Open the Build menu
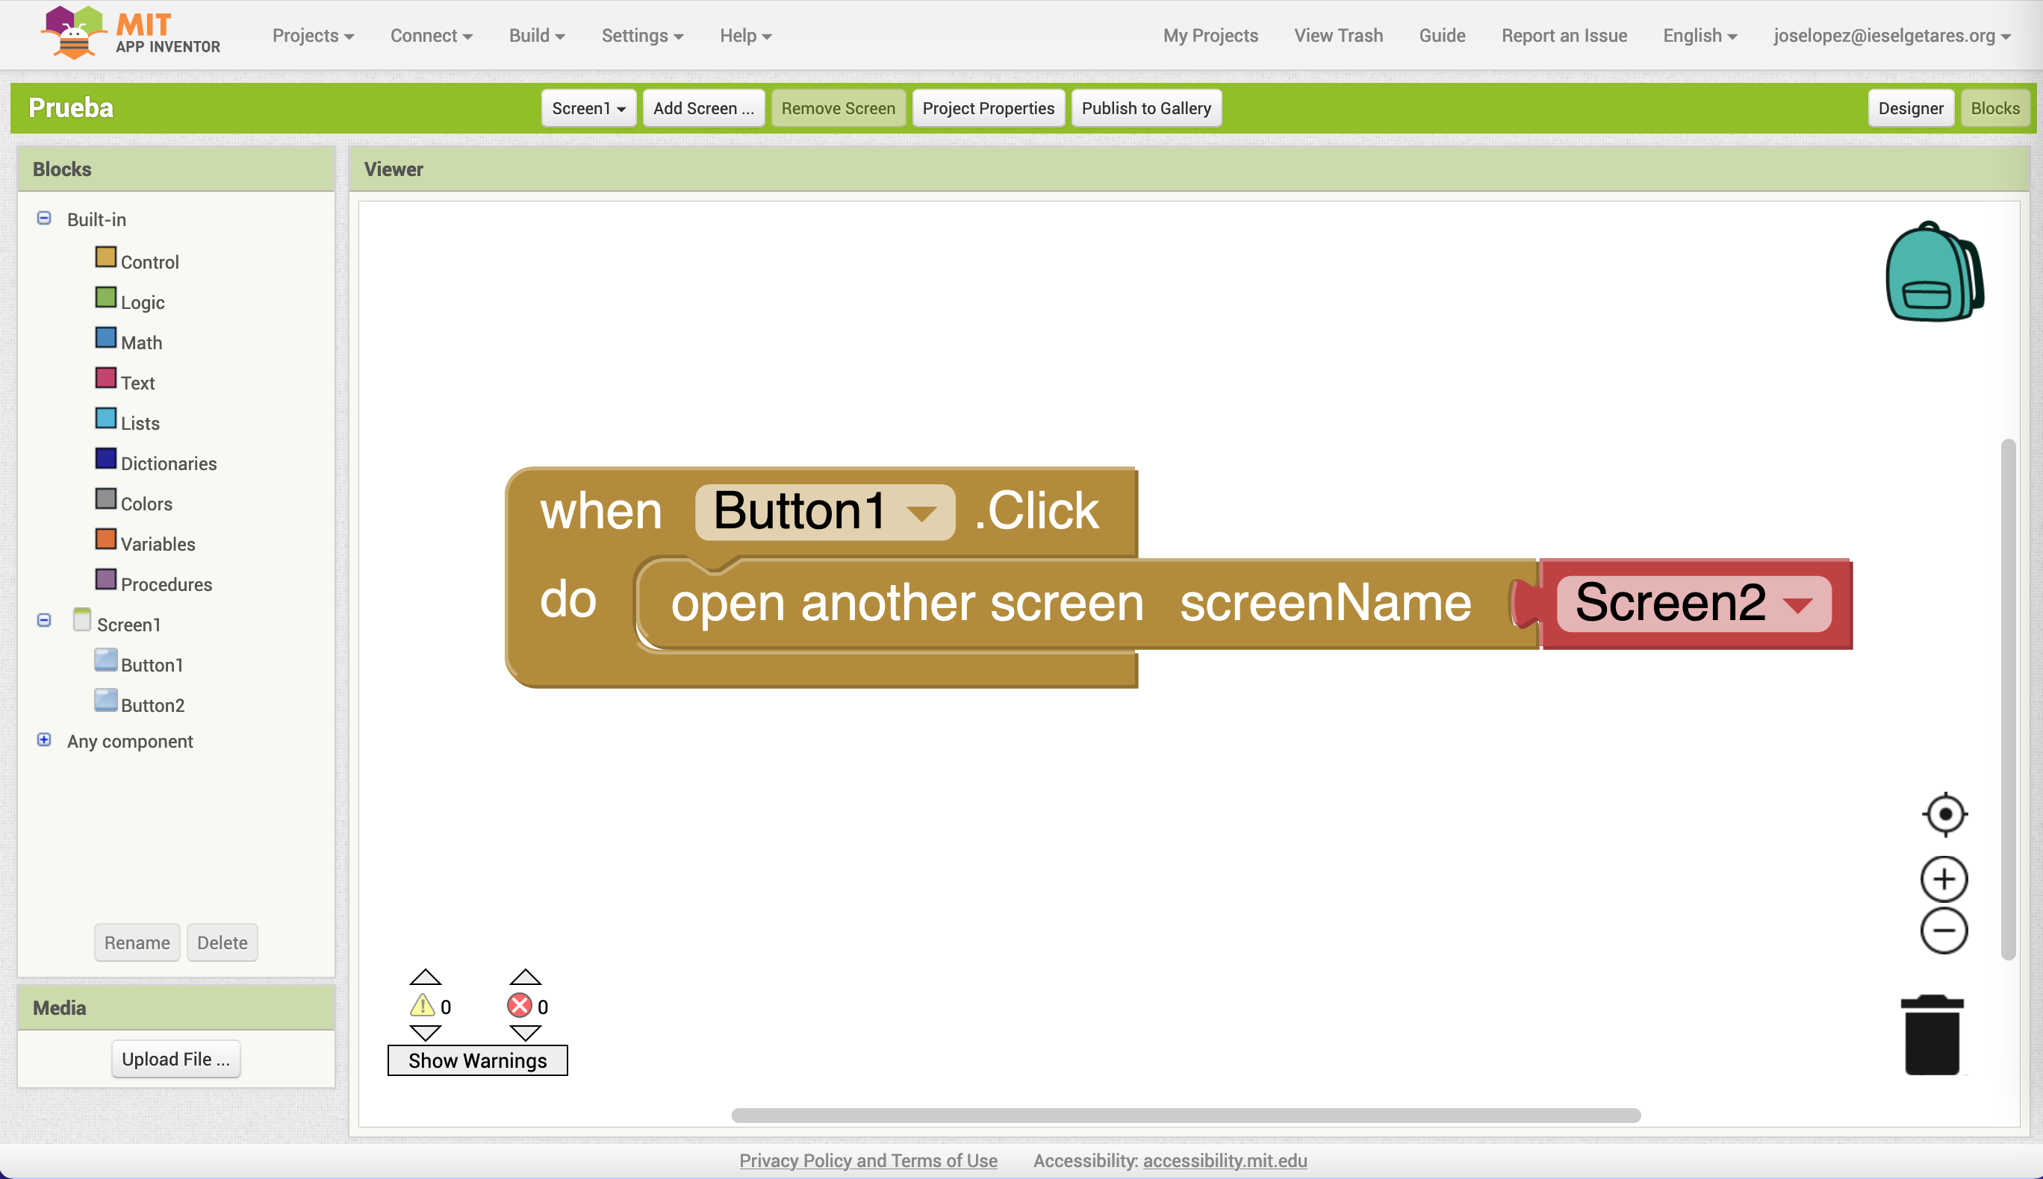2043x1179 pixels. click(536, 36)
